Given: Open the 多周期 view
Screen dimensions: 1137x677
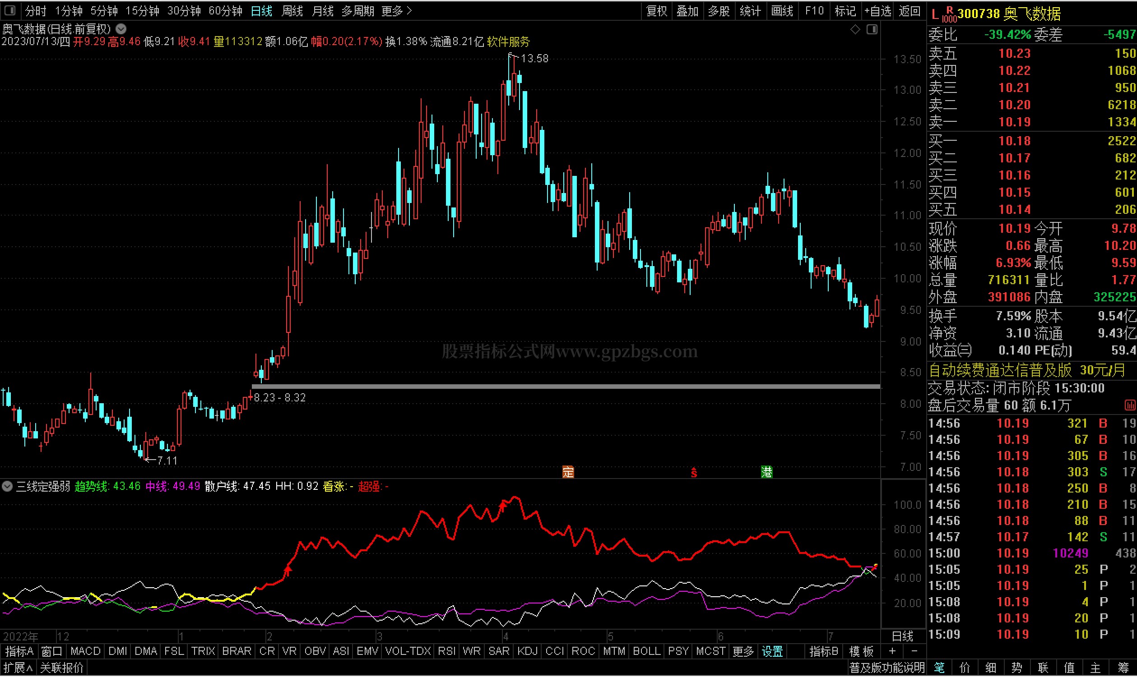Looking at the screenshot, I should coord(358,10).
